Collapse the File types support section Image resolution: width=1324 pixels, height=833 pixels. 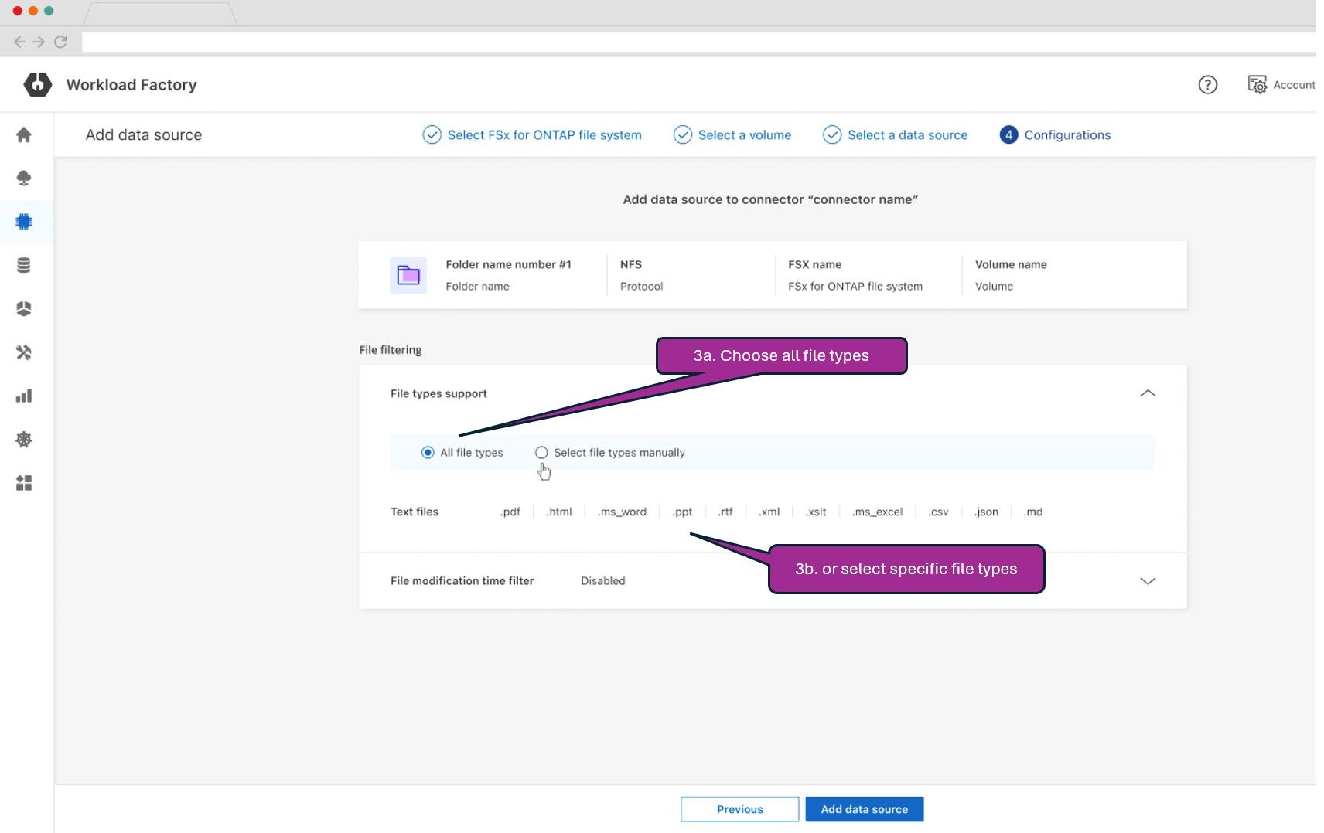[1148, 393]
